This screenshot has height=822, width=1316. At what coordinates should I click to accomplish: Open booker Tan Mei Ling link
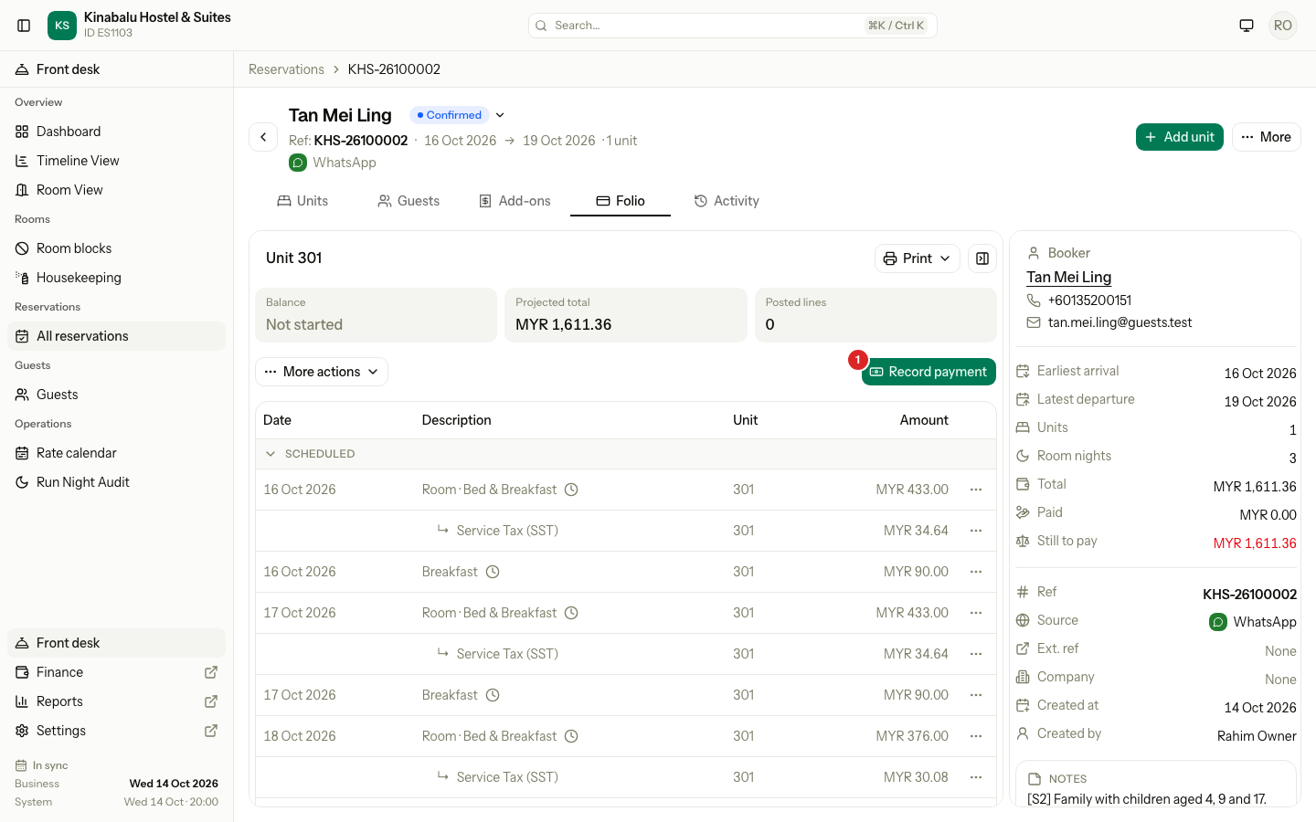click(x=1068, y=277)
